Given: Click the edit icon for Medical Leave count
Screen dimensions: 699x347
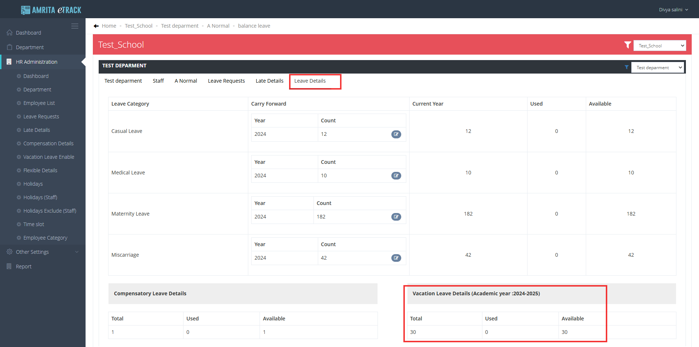Looking at the screenshot, I should (396, 176).
